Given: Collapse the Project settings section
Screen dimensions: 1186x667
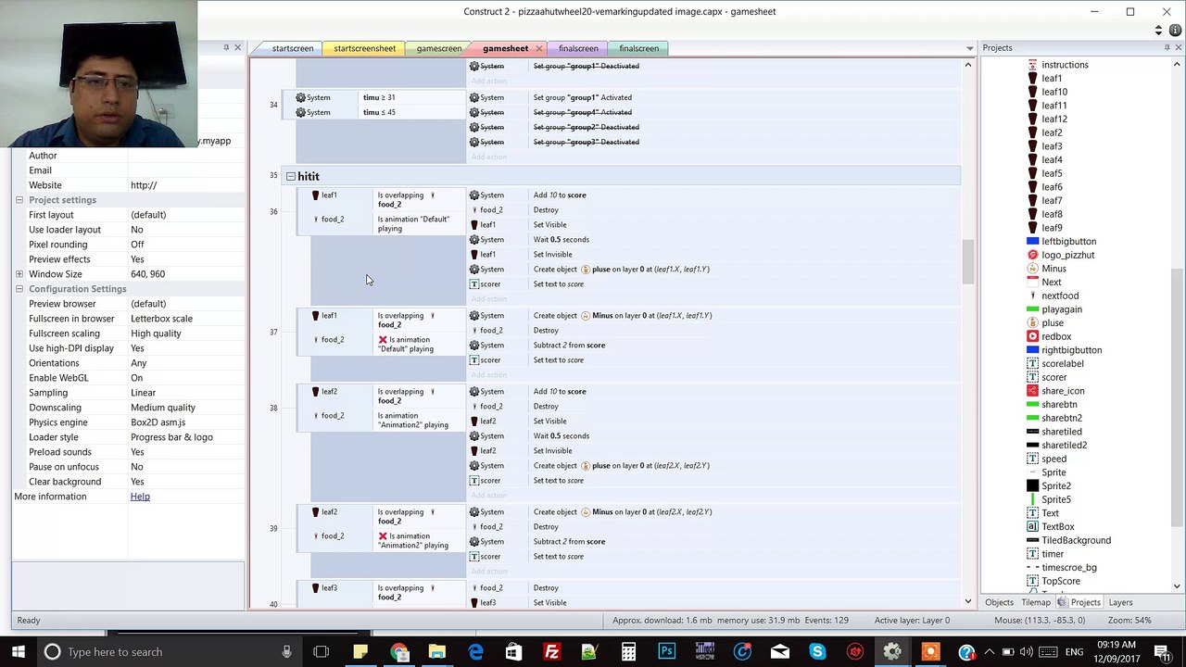Looking at the screenshot, I should 19,200.
